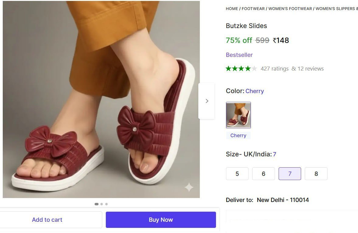Viewport: 358px width, 233px height.
Task: Click the main slides product image
Action: (x=101, y=99)
